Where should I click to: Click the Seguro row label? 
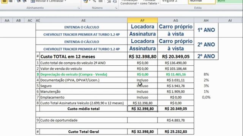pyautogui.click(x=84, y=86)
